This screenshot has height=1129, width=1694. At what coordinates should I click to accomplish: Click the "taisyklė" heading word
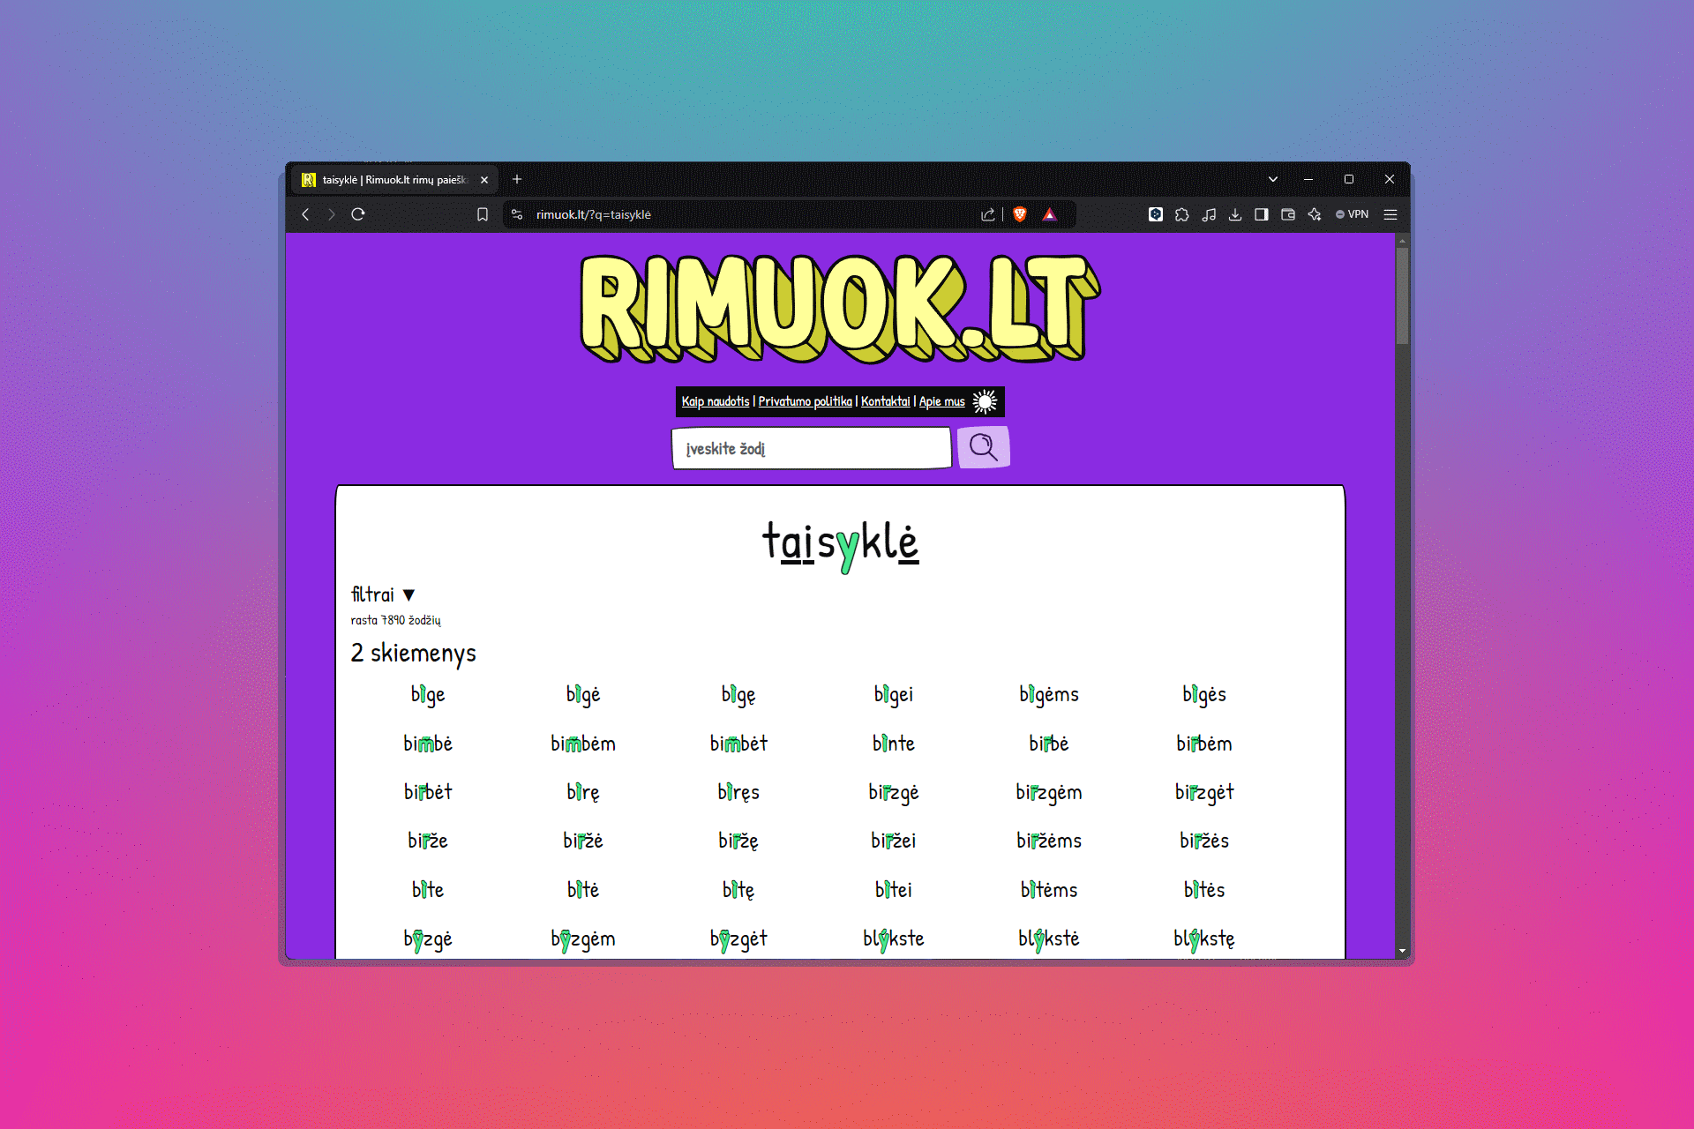[x=840, y=545]
